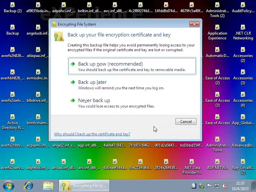
Task: Select the belkin.inf_x8... shortcut
Action: click(x=90, y=7)
